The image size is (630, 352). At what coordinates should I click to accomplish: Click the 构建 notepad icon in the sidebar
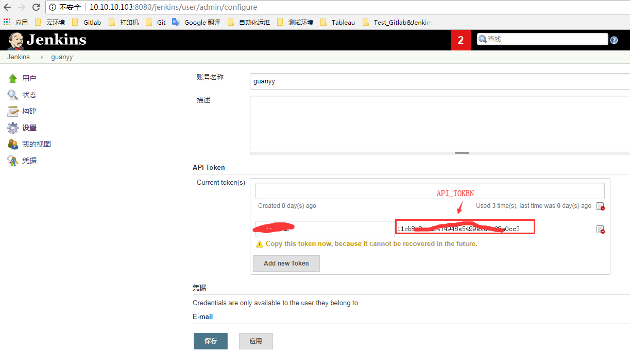click(x=13, y=111)
